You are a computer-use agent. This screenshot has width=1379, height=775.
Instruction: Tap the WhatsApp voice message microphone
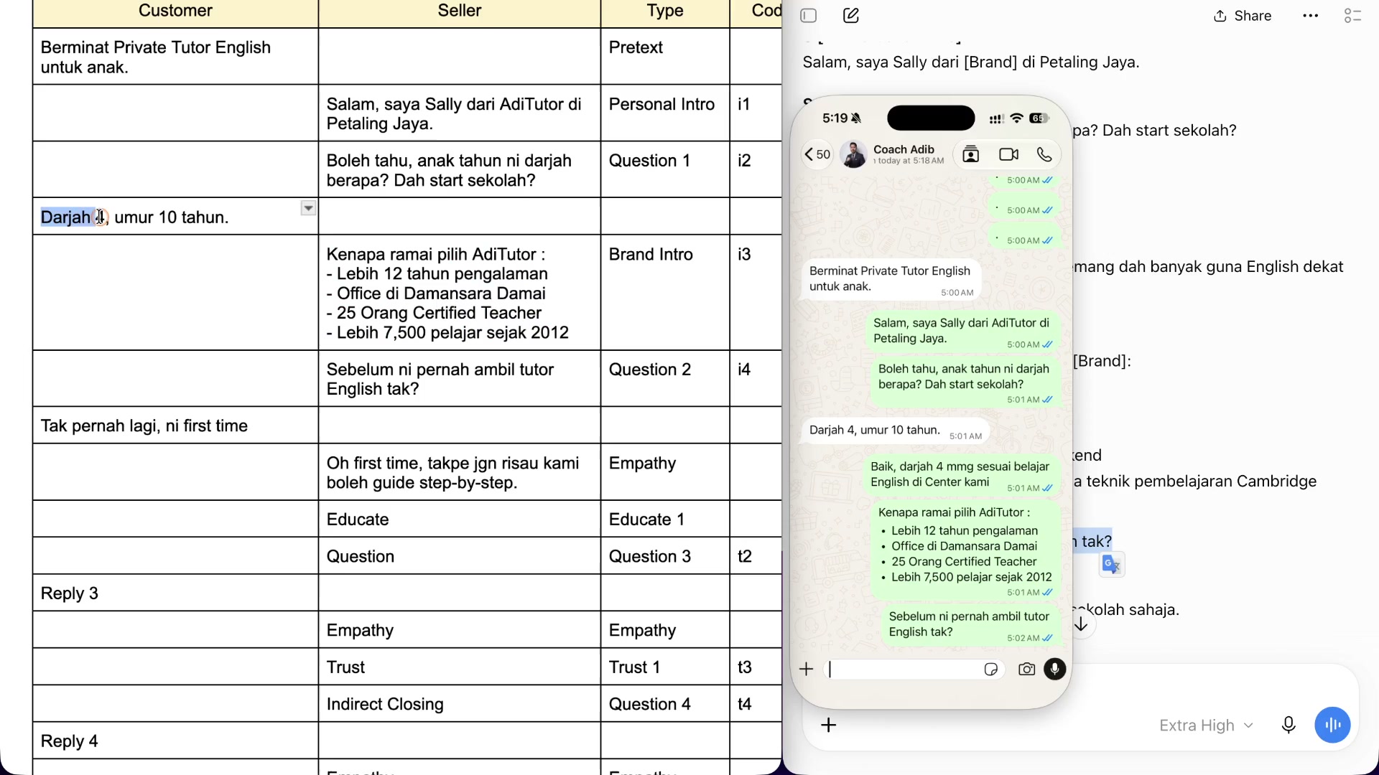point(1054,670)
